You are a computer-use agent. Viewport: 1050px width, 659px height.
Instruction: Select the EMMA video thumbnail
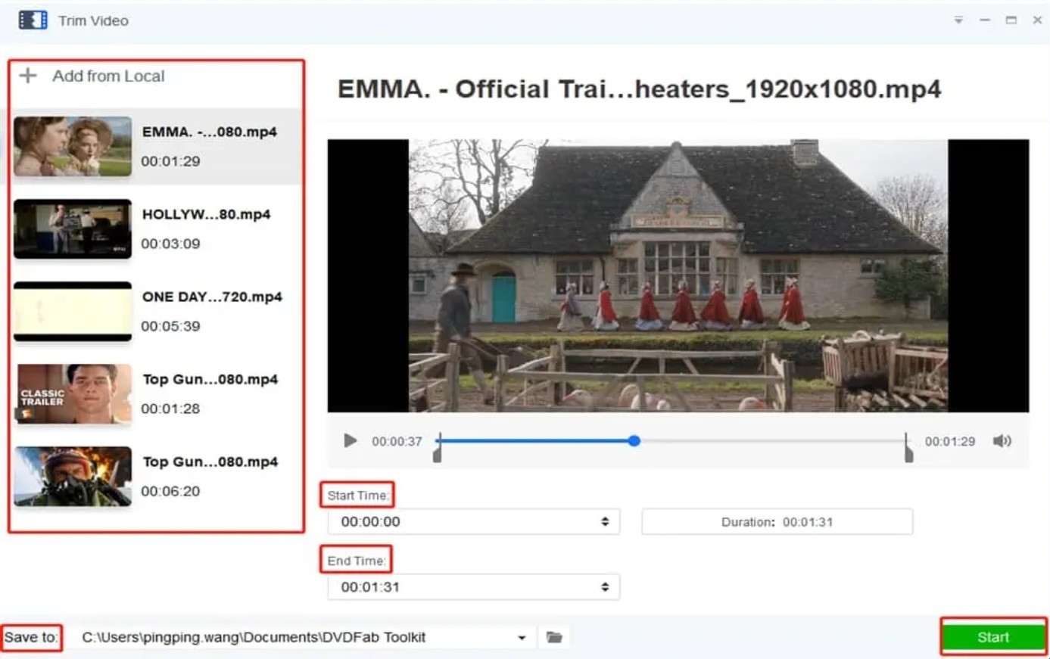[73, 146]
